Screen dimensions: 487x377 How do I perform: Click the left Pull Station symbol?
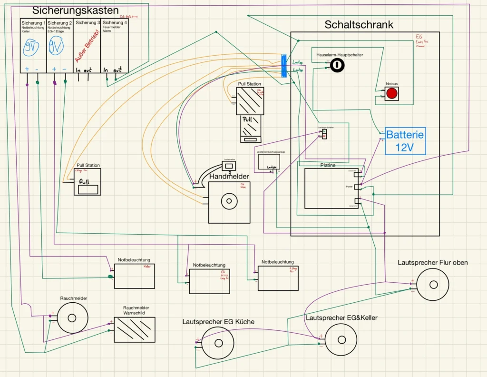pyautogui.click(x=87, y=182)
